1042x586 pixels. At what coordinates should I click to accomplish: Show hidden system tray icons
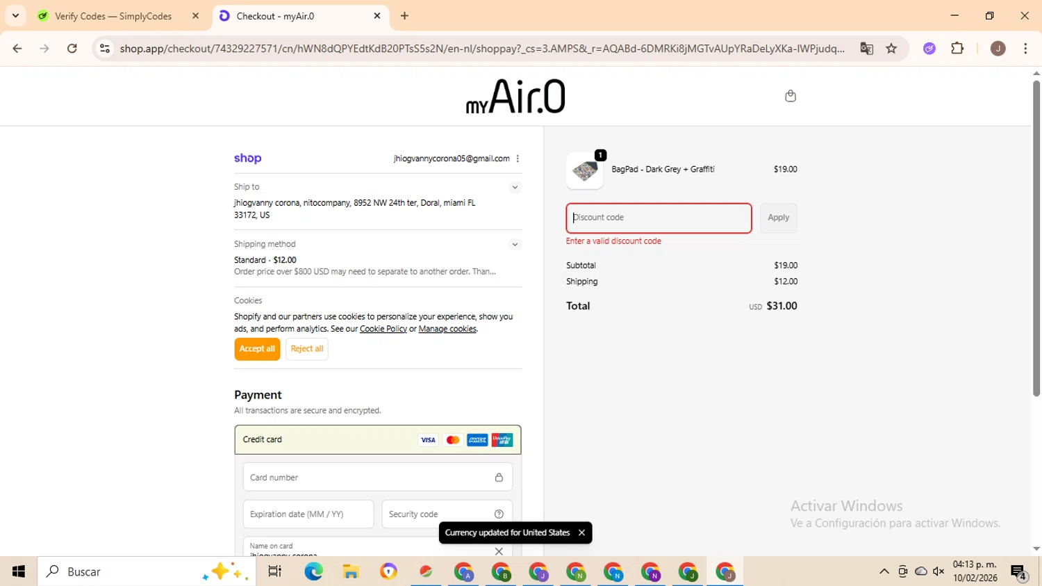(884, 571)
